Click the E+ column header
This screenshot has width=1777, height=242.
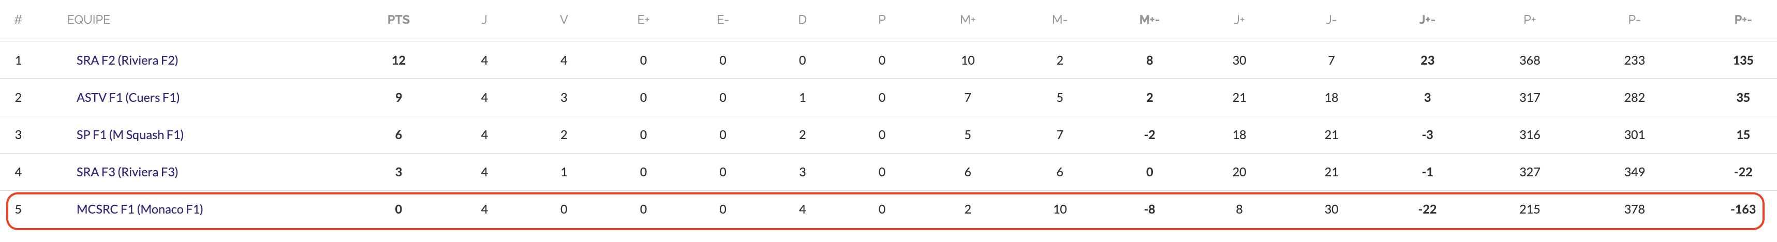[x=643, y=20]
